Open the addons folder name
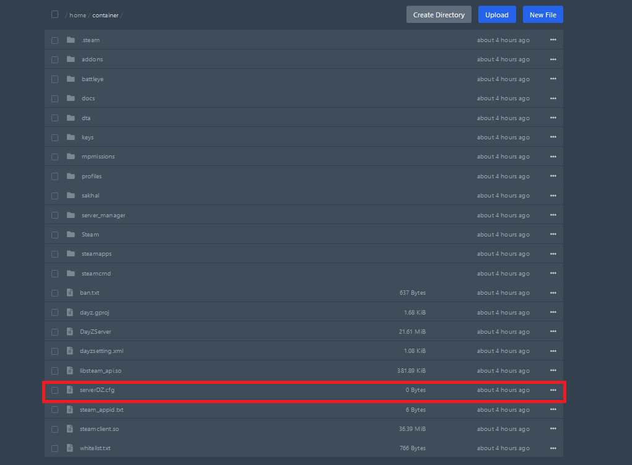The width and height of the screenshot is (632, 465). click(x=92, y=59)
